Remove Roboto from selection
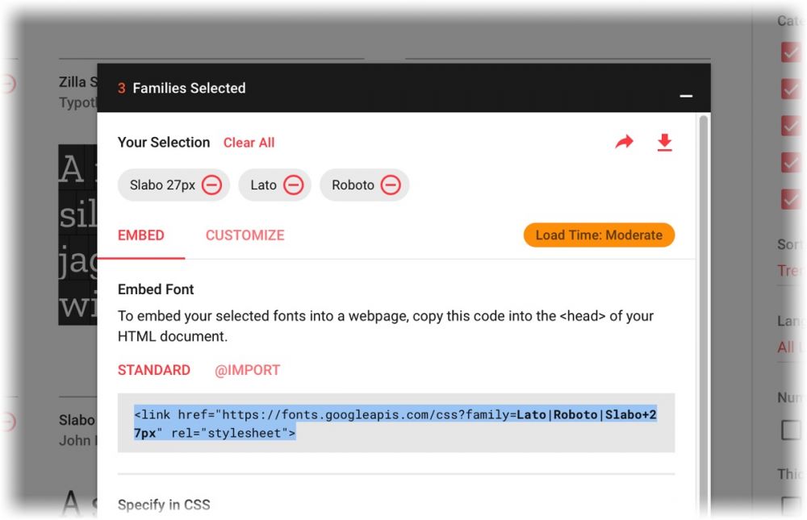 click(x=391, y=185)
